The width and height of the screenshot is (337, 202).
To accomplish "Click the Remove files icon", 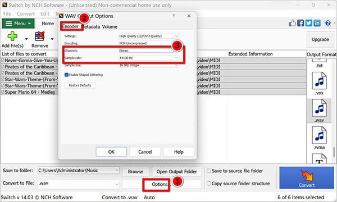I will point(39,36).
